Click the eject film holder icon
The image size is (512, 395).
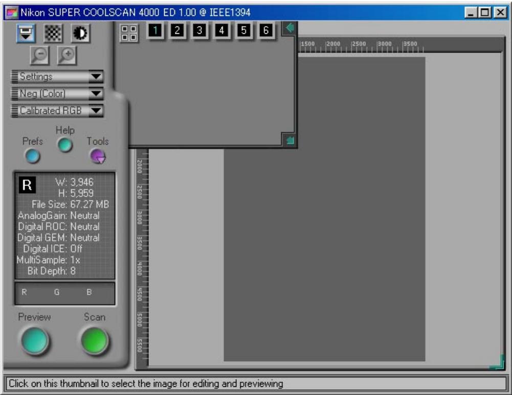coord(26,33)
